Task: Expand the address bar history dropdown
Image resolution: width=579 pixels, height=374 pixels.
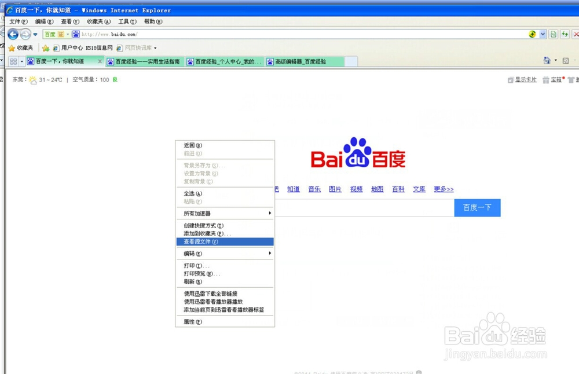Action: 543,34
